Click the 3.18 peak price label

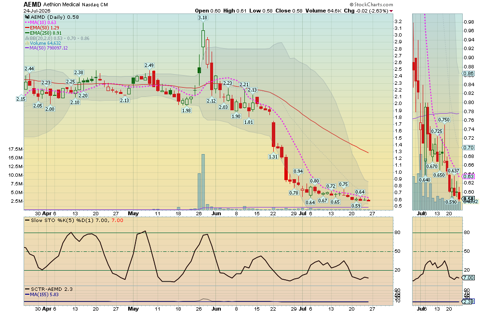(202, 17)
